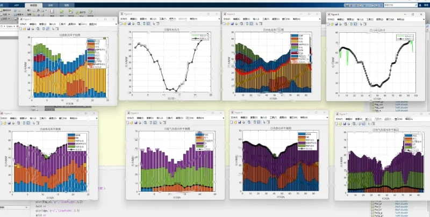This screenshot has width=430, height=217.
Task: Click New Figure icon in Figure 6 toolbar
Action: (x=232, y=122)
